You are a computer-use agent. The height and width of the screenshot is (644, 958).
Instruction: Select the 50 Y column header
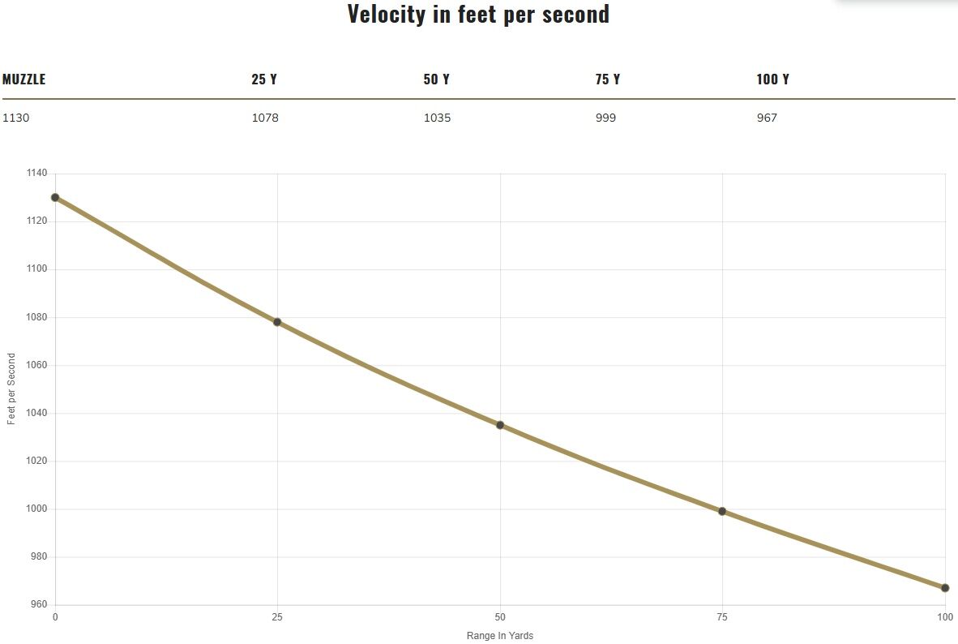[436, 79]
